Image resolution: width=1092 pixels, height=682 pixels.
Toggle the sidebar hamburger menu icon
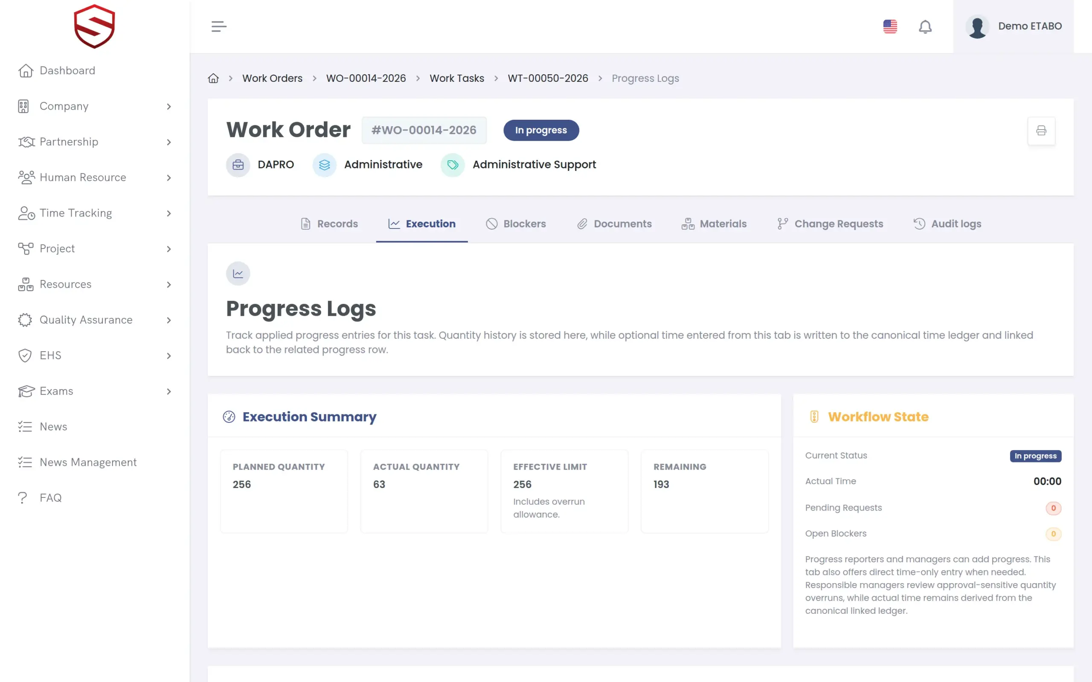click(x=219, y=26)
